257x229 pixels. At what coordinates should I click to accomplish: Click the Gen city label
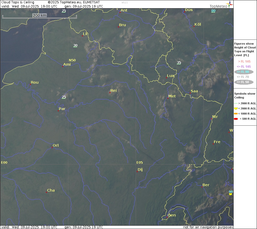pos(172,215)
